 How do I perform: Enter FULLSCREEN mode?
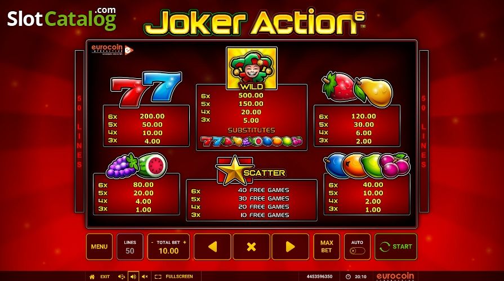point(174,276)
